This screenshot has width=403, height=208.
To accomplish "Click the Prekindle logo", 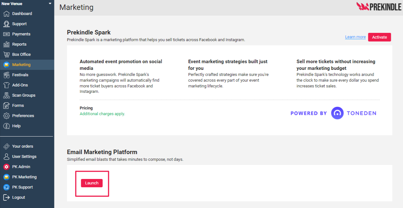I will [379, 6].
